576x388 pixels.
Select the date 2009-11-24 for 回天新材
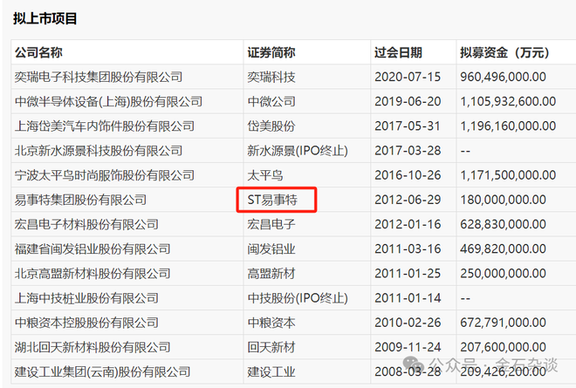pos(406,347)
